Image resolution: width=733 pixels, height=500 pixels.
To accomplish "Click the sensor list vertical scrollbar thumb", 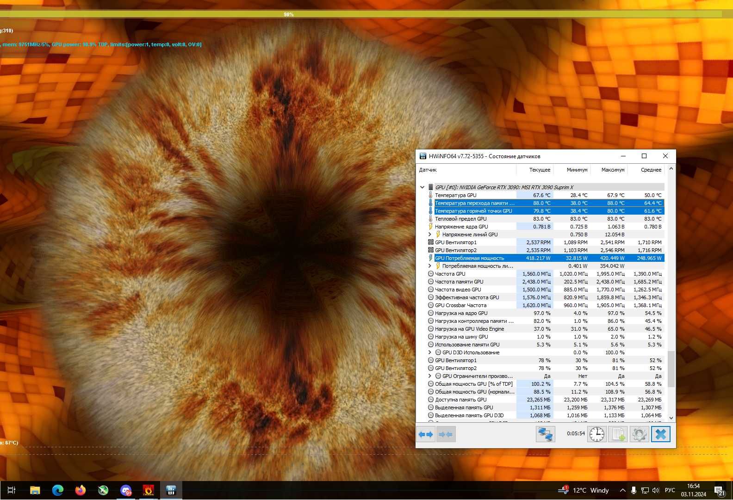I will coord(671,369).
